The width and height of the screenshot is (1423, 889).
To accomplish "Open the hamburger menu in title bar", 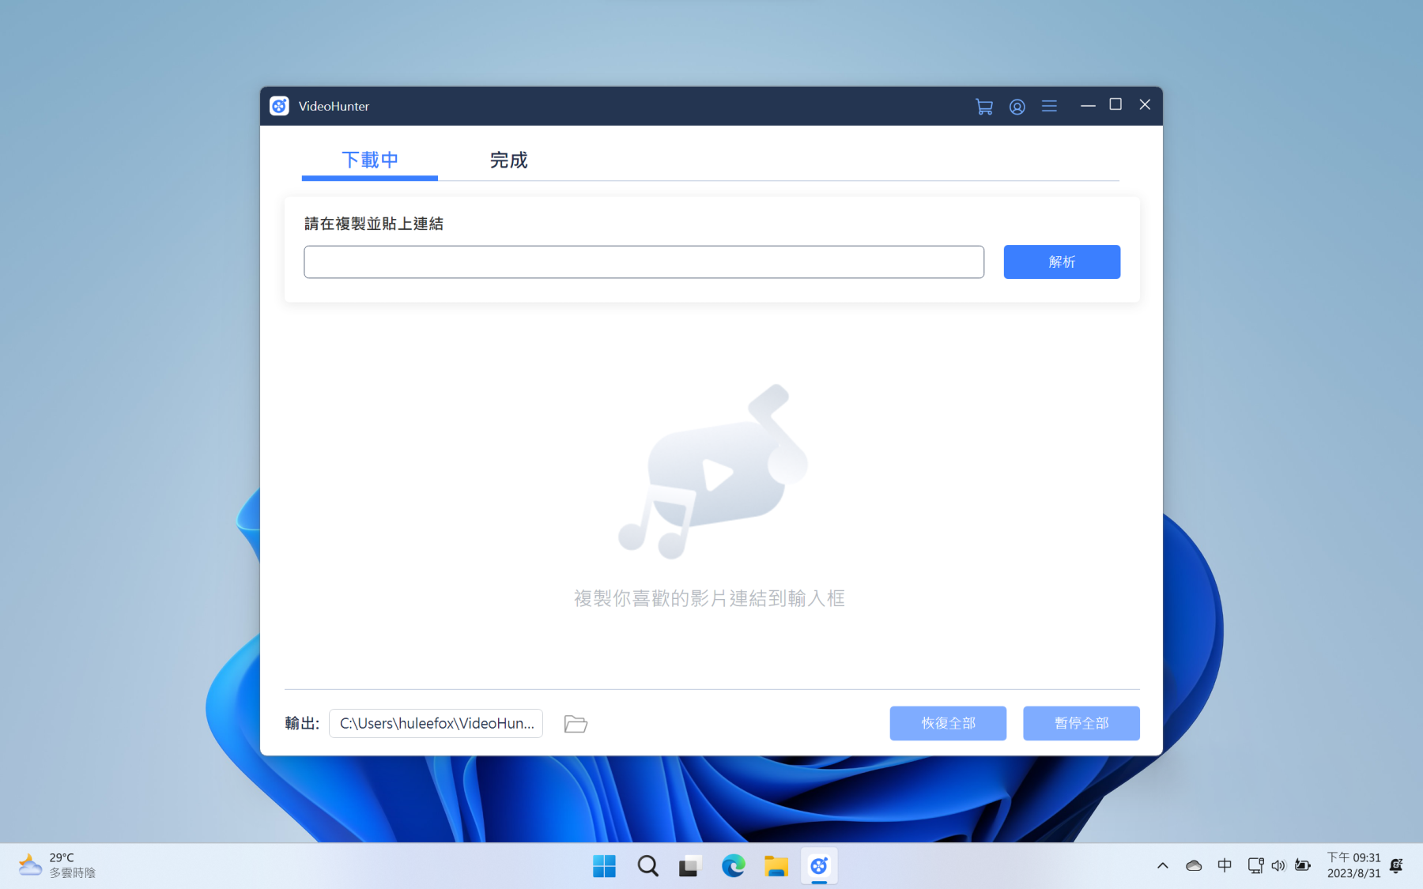I will tap(1049, 106).
